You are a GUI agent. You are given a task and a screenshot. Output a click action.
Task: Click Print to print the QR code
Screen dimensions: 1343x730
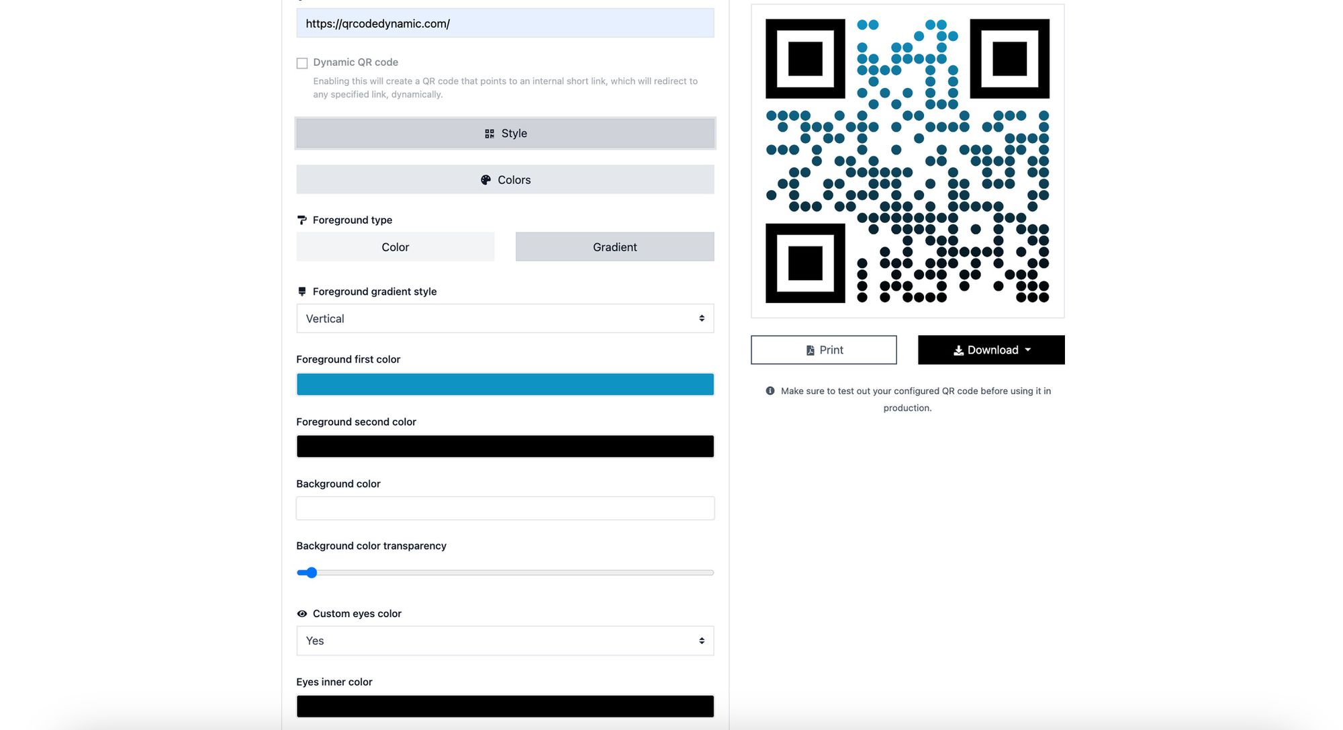[x=823, y=350]
